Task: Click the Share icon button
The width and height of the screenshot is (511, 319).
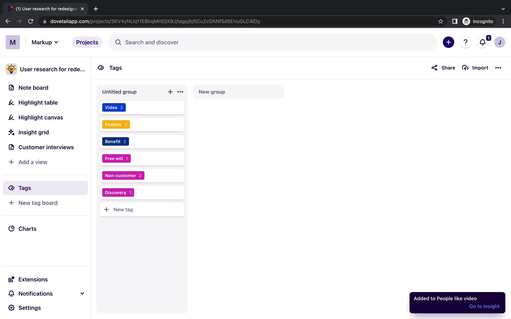Action: tap(434, 68)
